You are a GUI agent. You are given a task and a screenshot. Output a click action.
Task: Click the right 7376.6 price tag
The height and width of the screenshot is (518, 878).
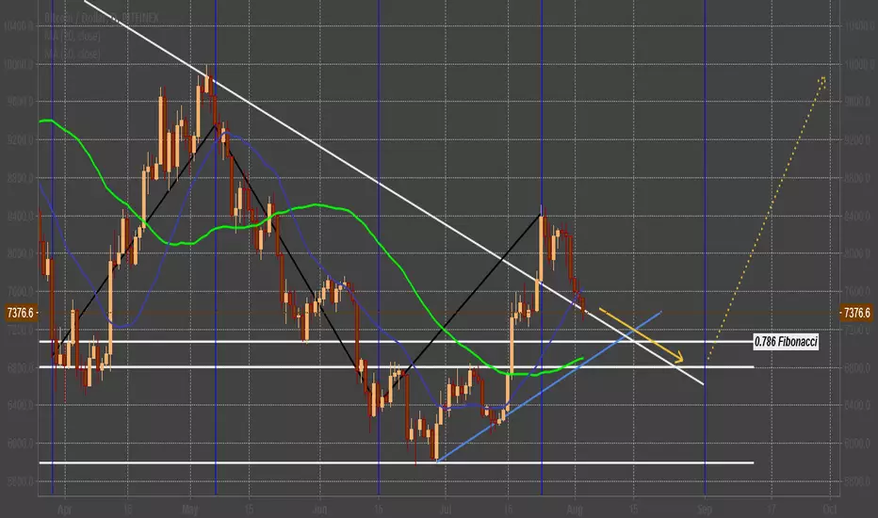pyautogui.click(x=856, y=313)
